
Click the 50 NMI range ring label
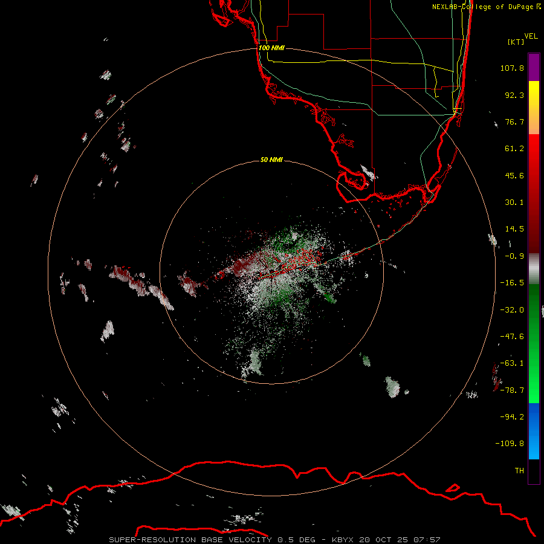(271, 160)
